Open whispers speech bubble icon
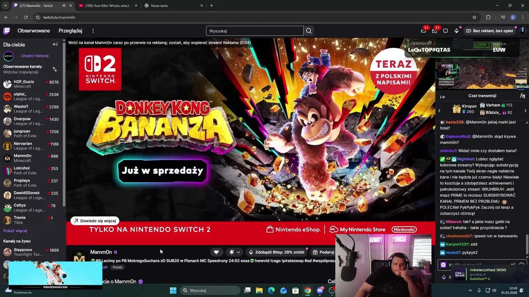 point(446,31)
